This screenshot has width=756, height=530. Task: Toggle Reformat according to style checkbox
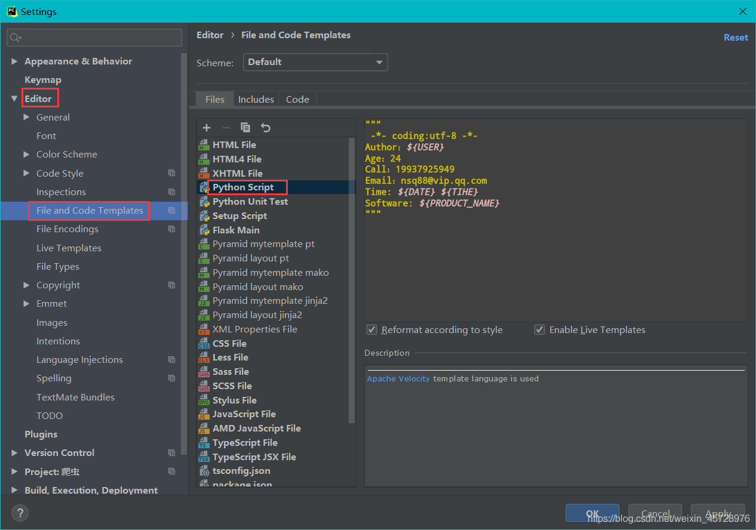coord(371,330)
